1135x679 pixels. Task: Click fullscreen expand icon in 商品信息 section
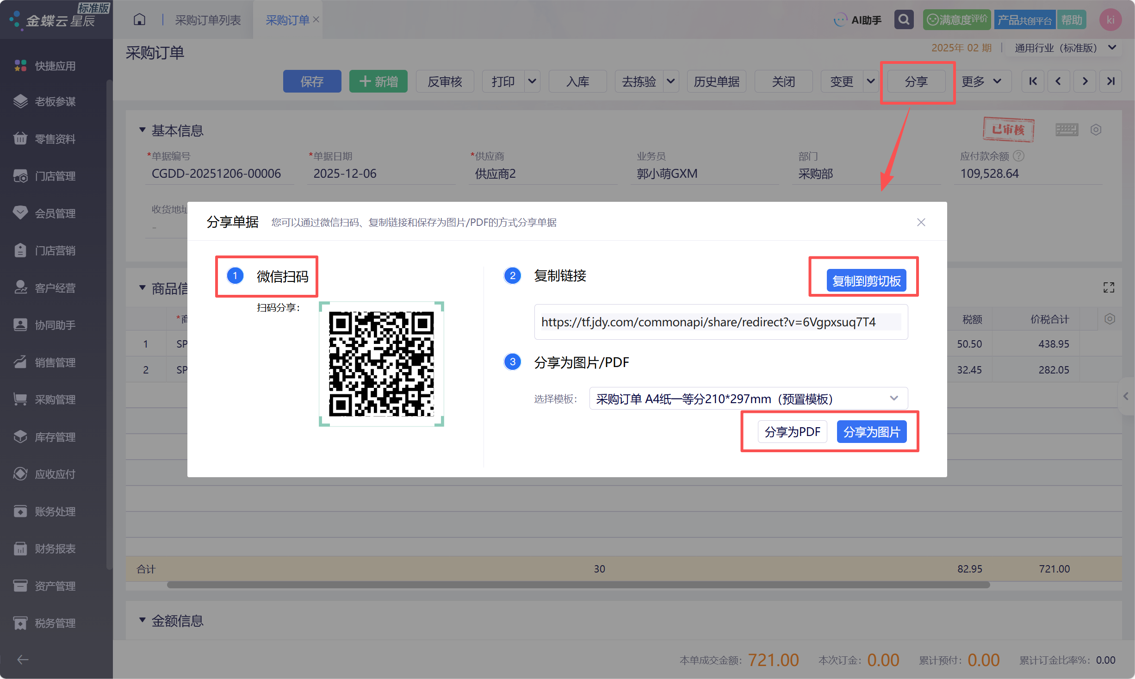(1109, 287)
